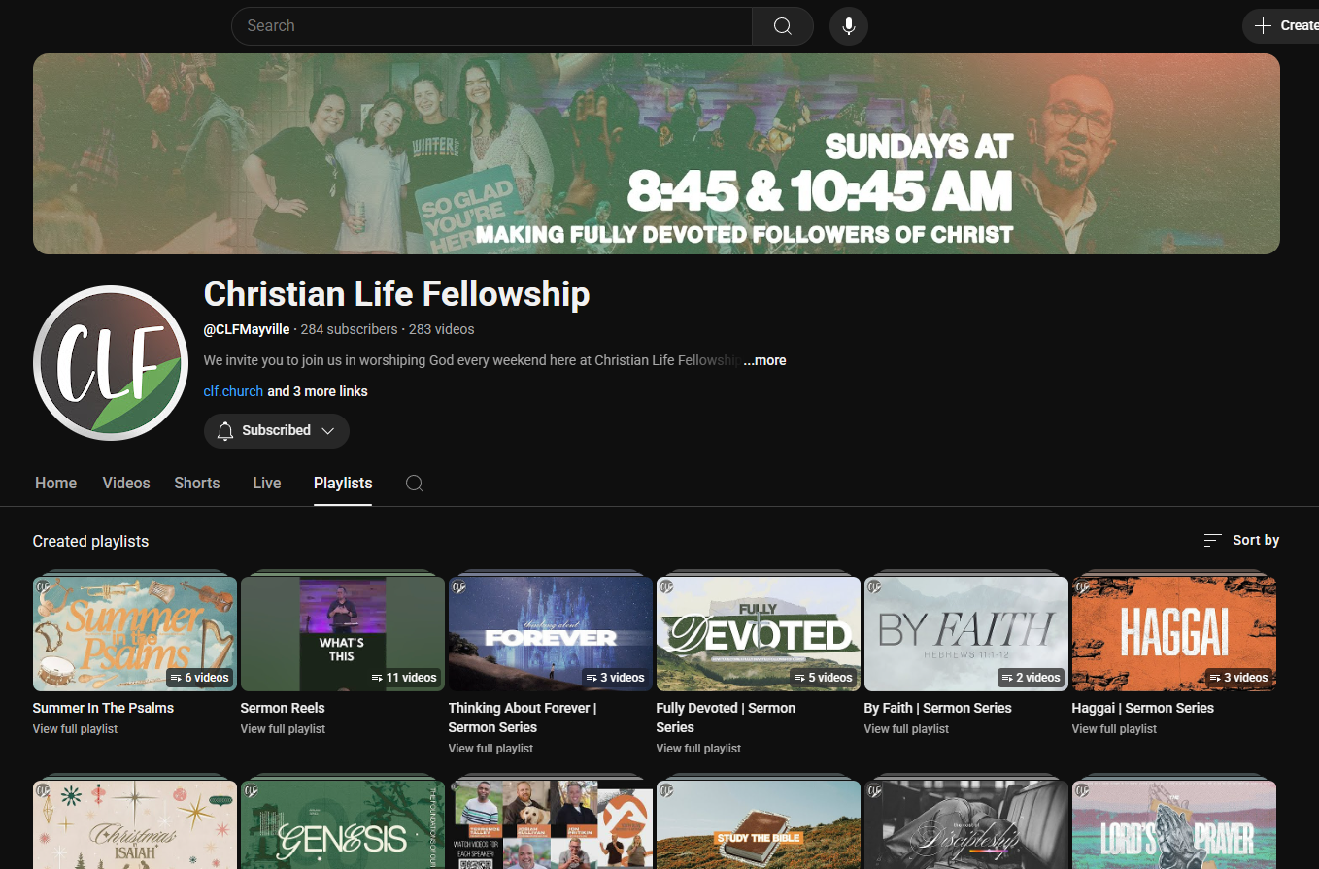Screen dimensions: 1319x869
Task: Open Sermon Reels playlist thumbnail
Action: 343,634
